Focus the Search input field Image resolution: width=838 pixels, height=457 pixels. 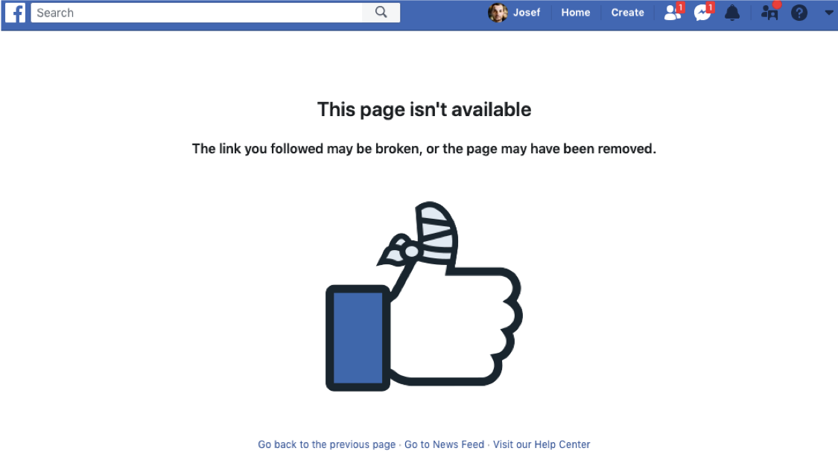click(x=197, y=12)
